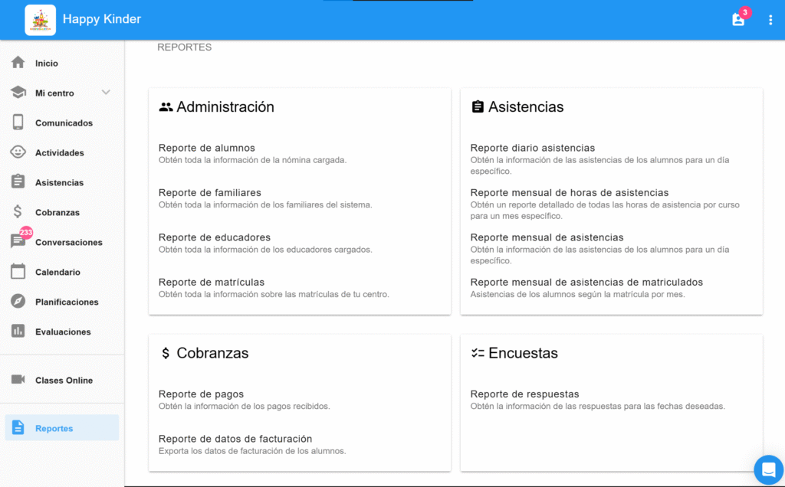Open the three-dot overflow menu
The image size is (785, 487).
tap(770, 20)
